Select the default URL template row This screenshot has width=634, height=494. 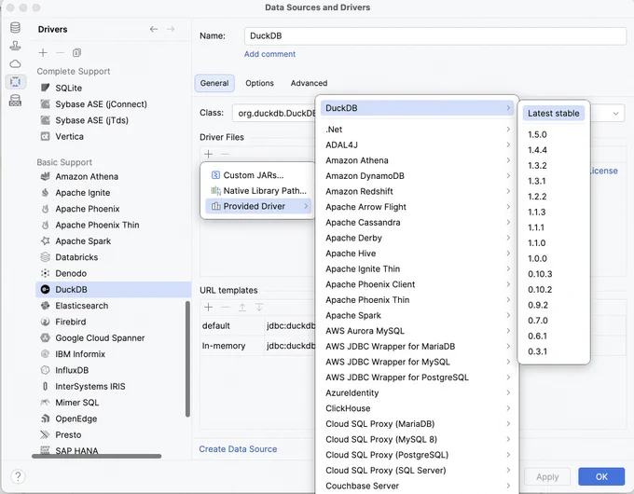point(258,326)
